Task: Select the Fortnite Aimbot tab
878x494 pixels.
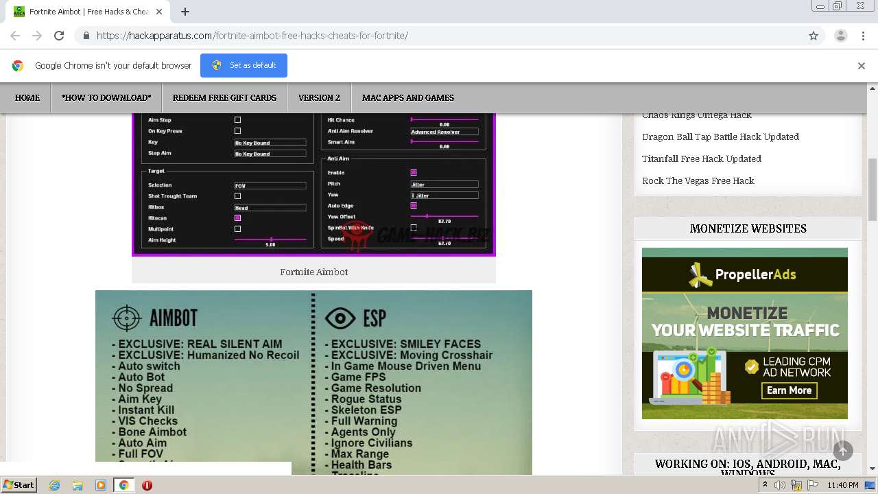Action: pyautogui.click(x=89, y=12)
